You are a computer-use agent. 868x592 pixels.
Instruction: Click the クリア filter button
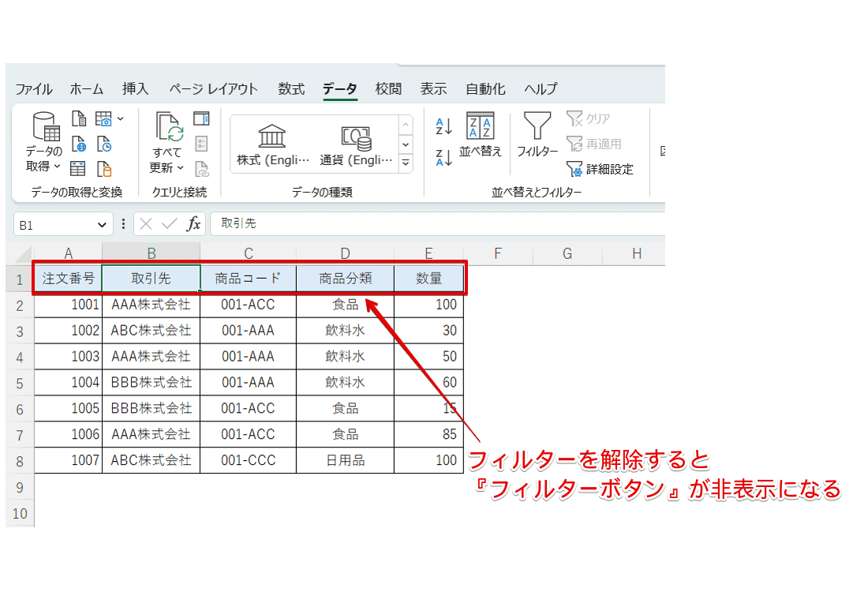click(x=589, y=118)
